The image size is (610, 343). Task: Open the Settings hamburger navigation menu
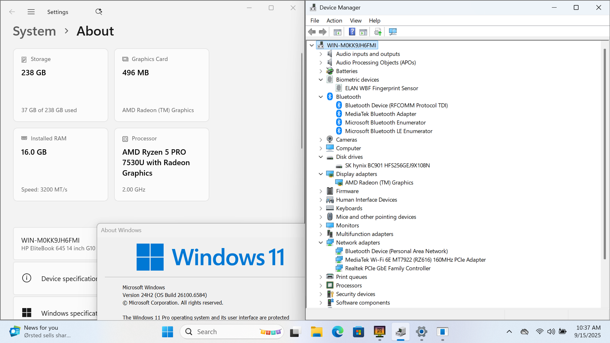[x=31, y=12]
